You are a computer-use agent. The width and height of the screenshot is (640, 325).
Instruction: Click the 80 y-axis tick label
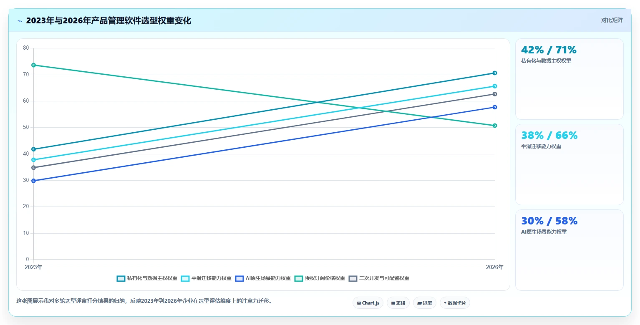26,48
